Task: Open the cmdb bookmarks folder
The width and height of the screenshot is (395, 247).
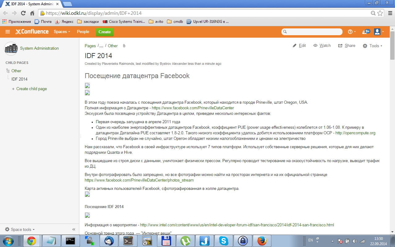Action: [x=175, y=22]
